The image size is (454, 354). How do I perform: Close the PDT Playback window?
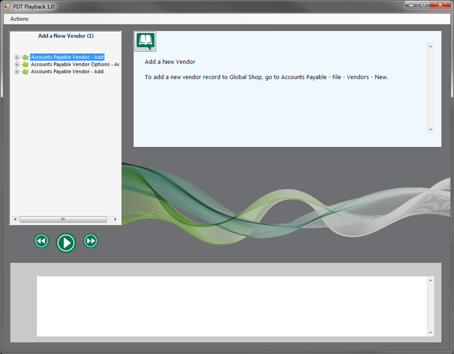pos(440,5)
